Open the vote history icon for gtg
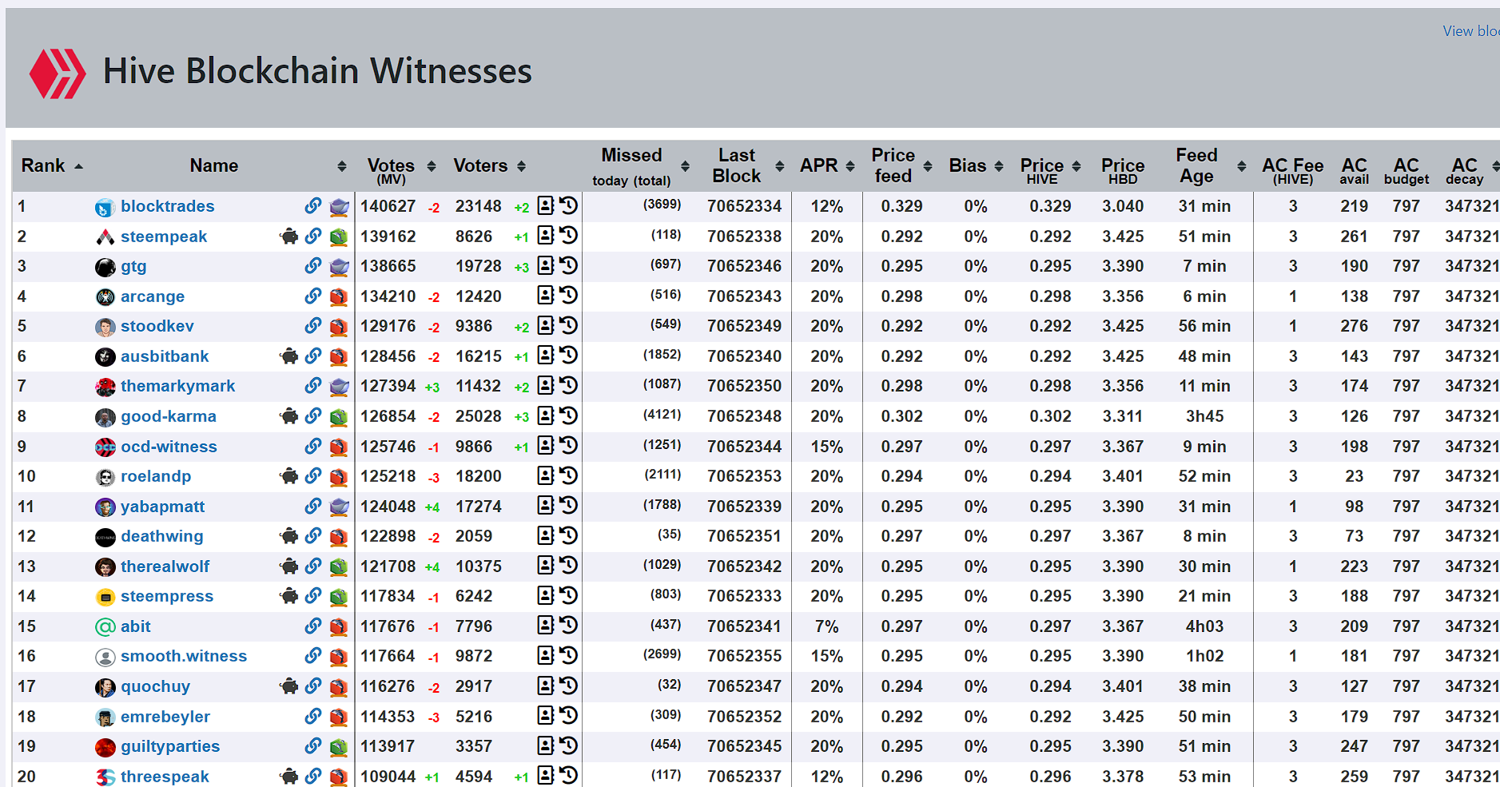Viewport: 1500px width, 787px height. point(568,265)
